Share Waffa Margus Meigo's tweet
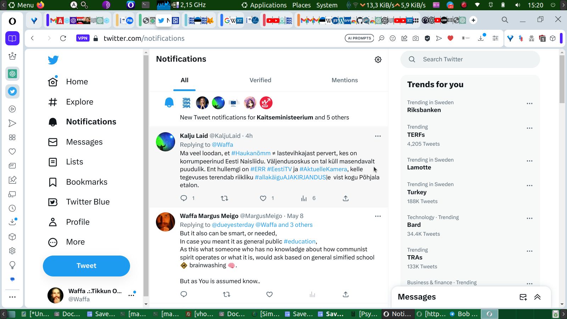This screenshot has width=567, height=319. [x=346, y=294]
